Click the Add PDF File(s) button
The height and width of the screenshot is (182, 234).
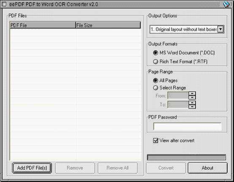tap(32, 168)
